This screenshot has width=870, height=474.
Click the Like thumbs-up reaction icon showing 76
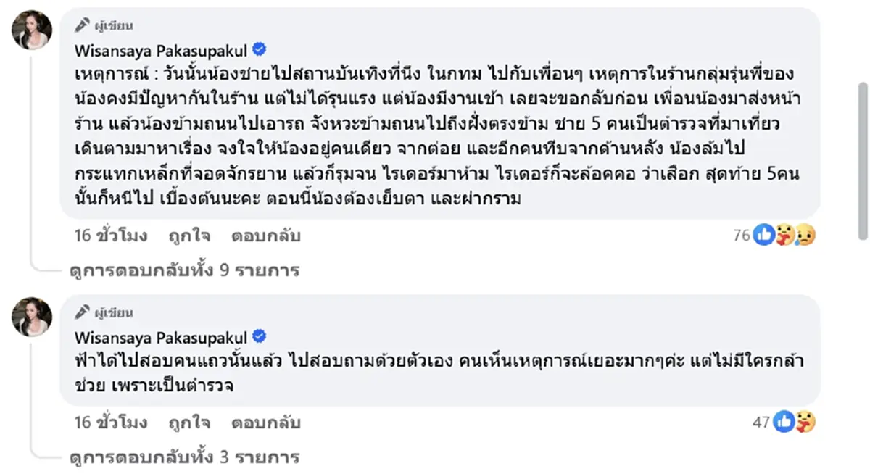763,235
